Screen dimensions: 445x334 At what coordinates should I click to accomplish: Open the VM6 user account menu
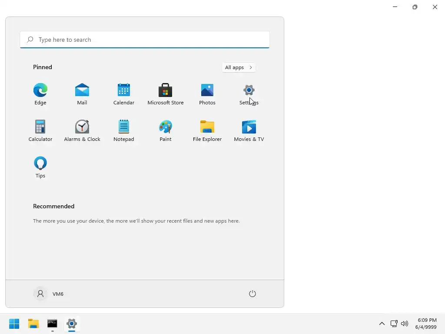click(49, 294)
